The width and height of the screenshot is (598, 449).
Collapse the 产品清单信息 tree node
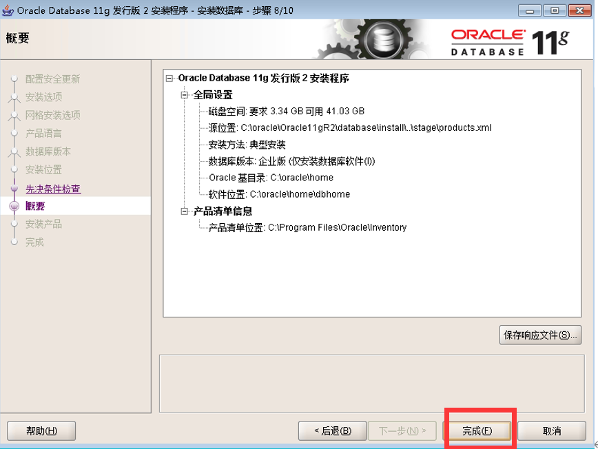pos(185,211)
